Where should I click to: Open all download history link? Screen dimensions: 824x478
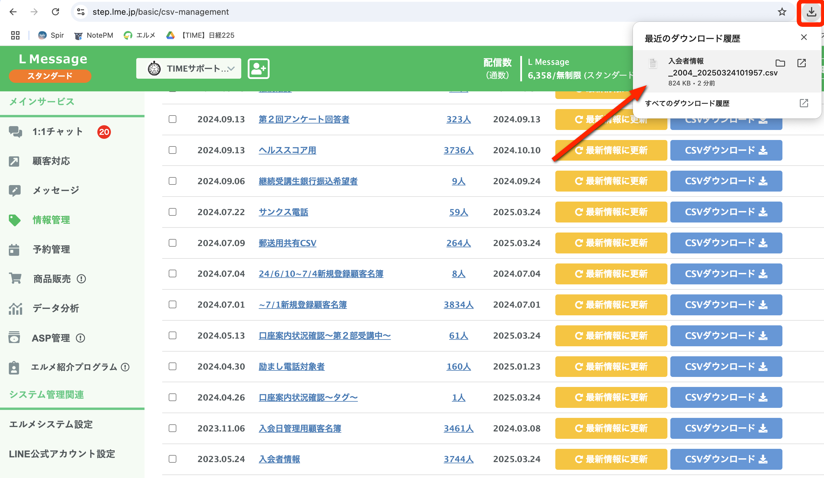pos(687,103)
